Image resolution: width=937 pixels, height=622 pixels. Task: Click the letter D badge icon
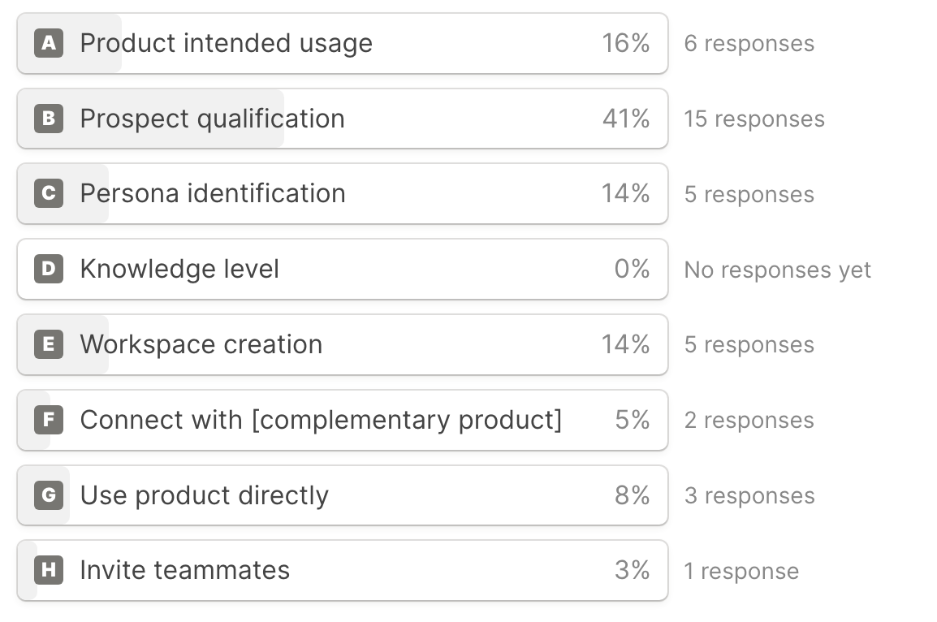pyautogui.click(x=49, y=269)
